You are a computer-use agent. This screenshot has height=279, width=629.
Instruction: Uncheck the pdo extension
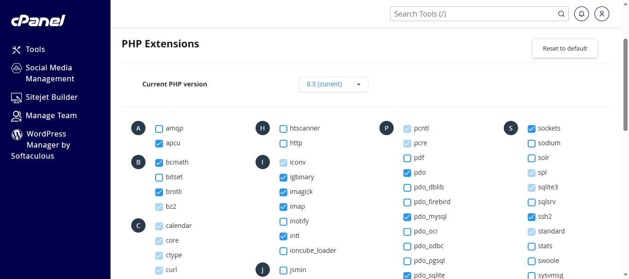click(x=407, y=173)
